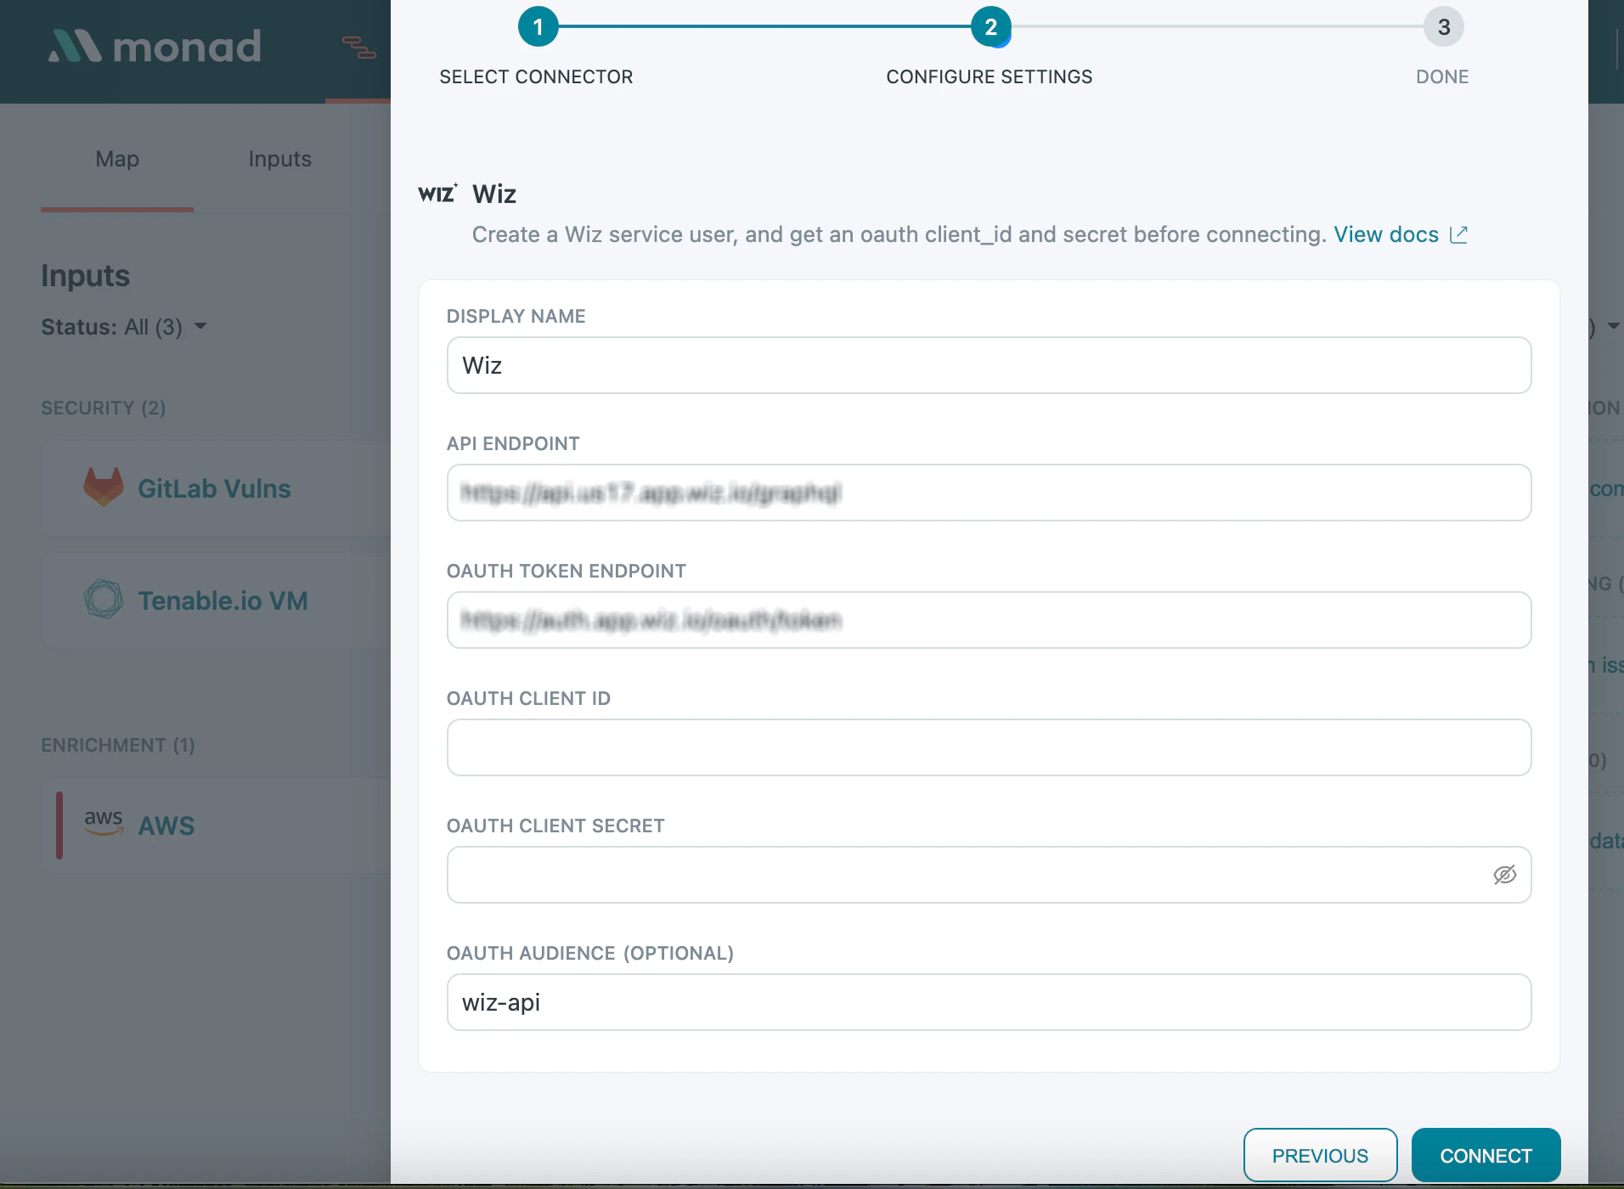1624x1189 pixels.
Task: Click the GitLab fox icon
Action: tap(104, 487)
